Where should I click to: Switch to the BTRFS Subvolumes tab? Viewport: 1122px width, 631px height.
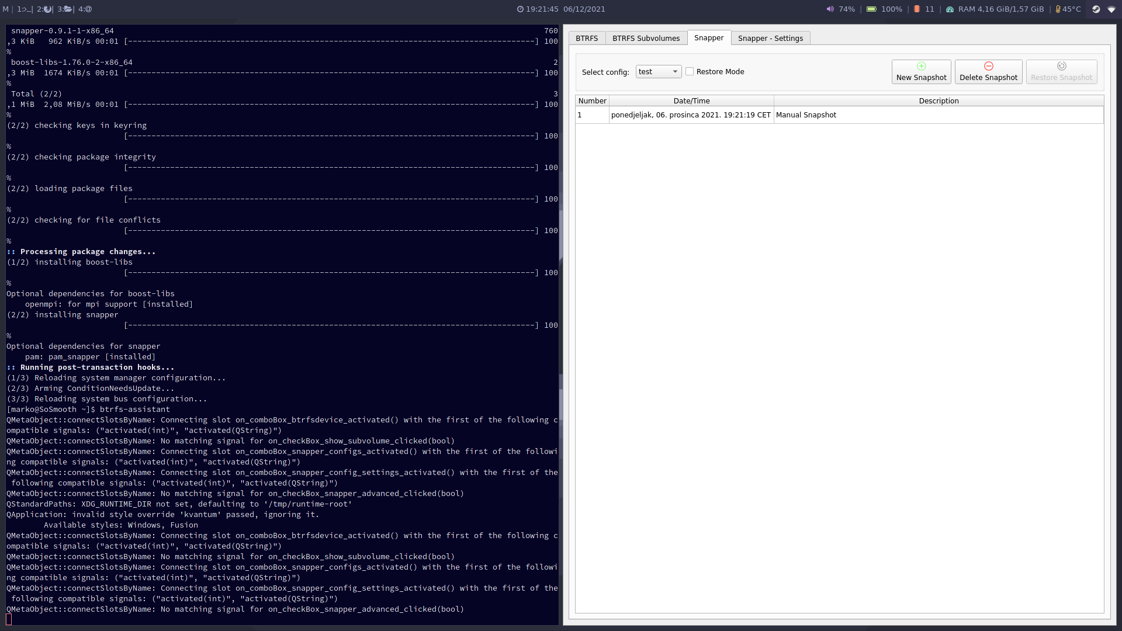[x=646, y=39]
